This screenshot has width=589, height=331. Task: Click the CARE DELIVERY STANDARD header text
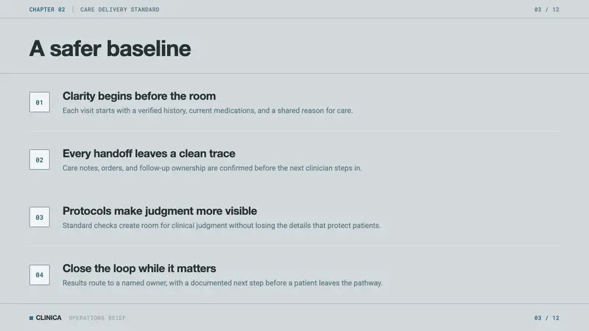click(120, 10)
